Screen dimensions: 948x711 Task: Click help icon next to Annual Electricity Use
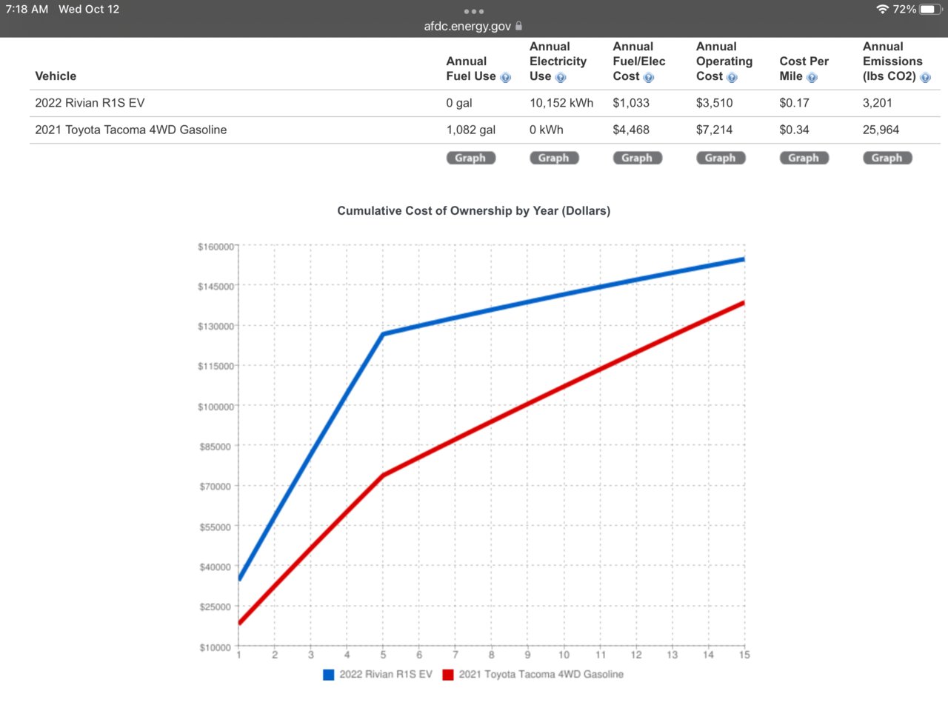coord(561,78)
